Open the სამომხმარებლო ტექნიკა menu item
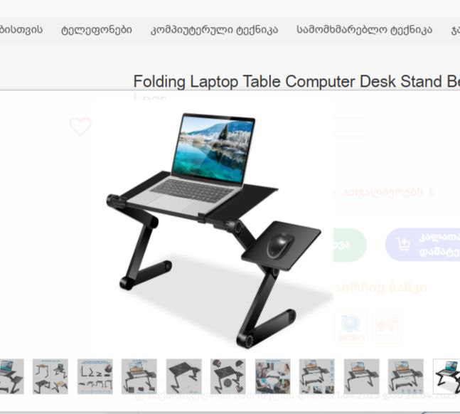Viewport: 460px width, 414px height. click(x=364, y=30)
